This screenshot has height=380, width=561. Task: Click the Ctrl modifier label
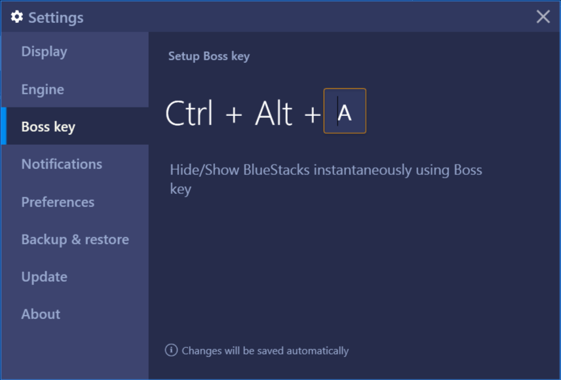(x=189, y=113)
